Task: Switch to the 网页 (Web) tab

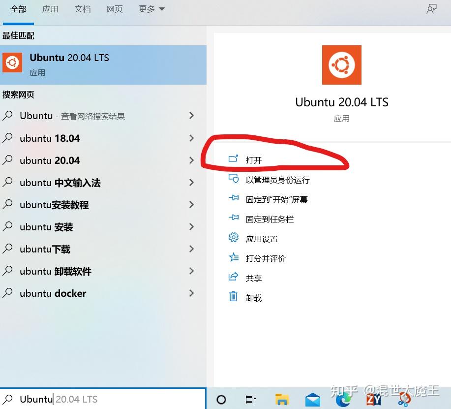Action: point(114,9)
